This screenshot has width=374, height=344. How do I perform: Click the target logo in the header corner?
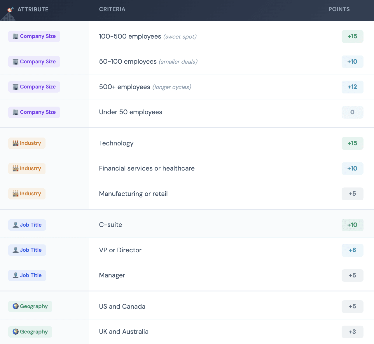coord(10,9)
